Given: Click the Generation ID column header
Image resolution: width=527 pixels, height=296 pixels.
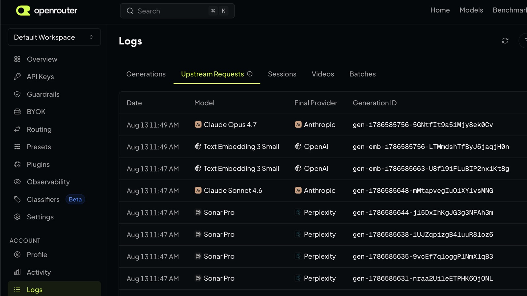Looking at the screenshot, I should (374, 103).
